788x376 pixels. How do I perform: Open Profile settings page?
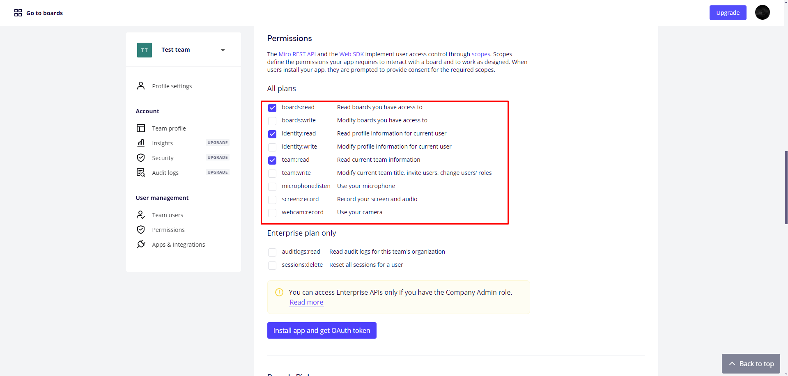point(172,86)
